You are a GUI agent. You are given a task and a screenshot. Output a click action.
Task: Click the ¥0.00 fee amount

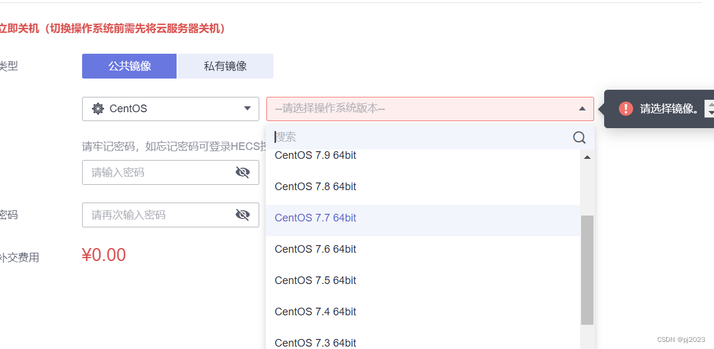click(104, 255)
